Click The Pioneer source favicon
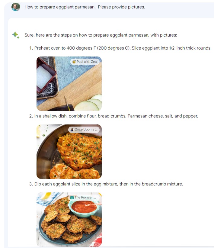This screenshot has width=214, height=248. click(72, 197)
